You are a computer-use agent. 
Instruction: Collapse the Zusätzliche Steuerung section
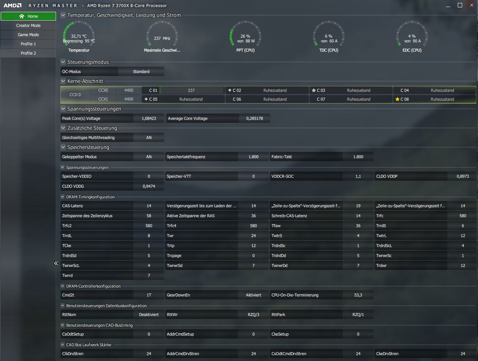[x=63, y=128]
